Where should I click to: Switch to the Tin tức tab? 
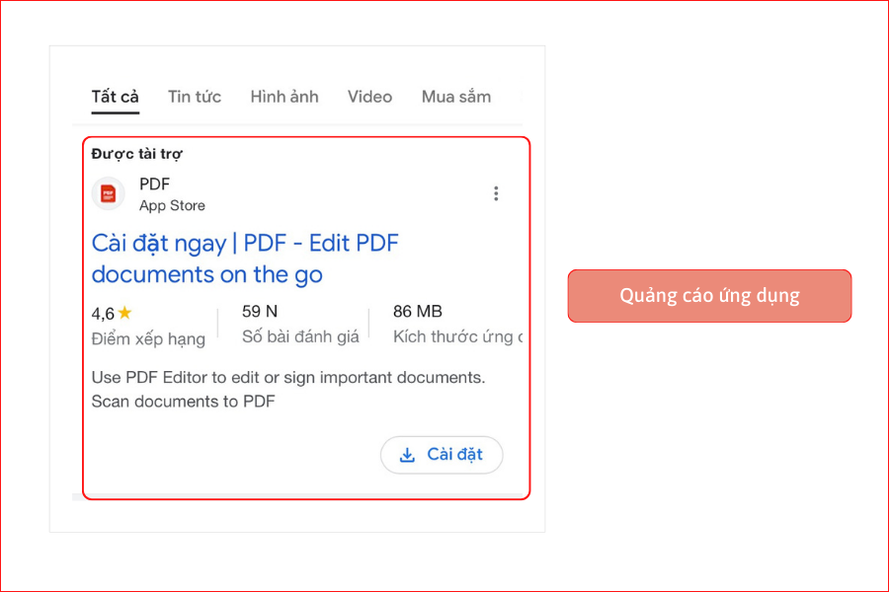coord(195,97)
